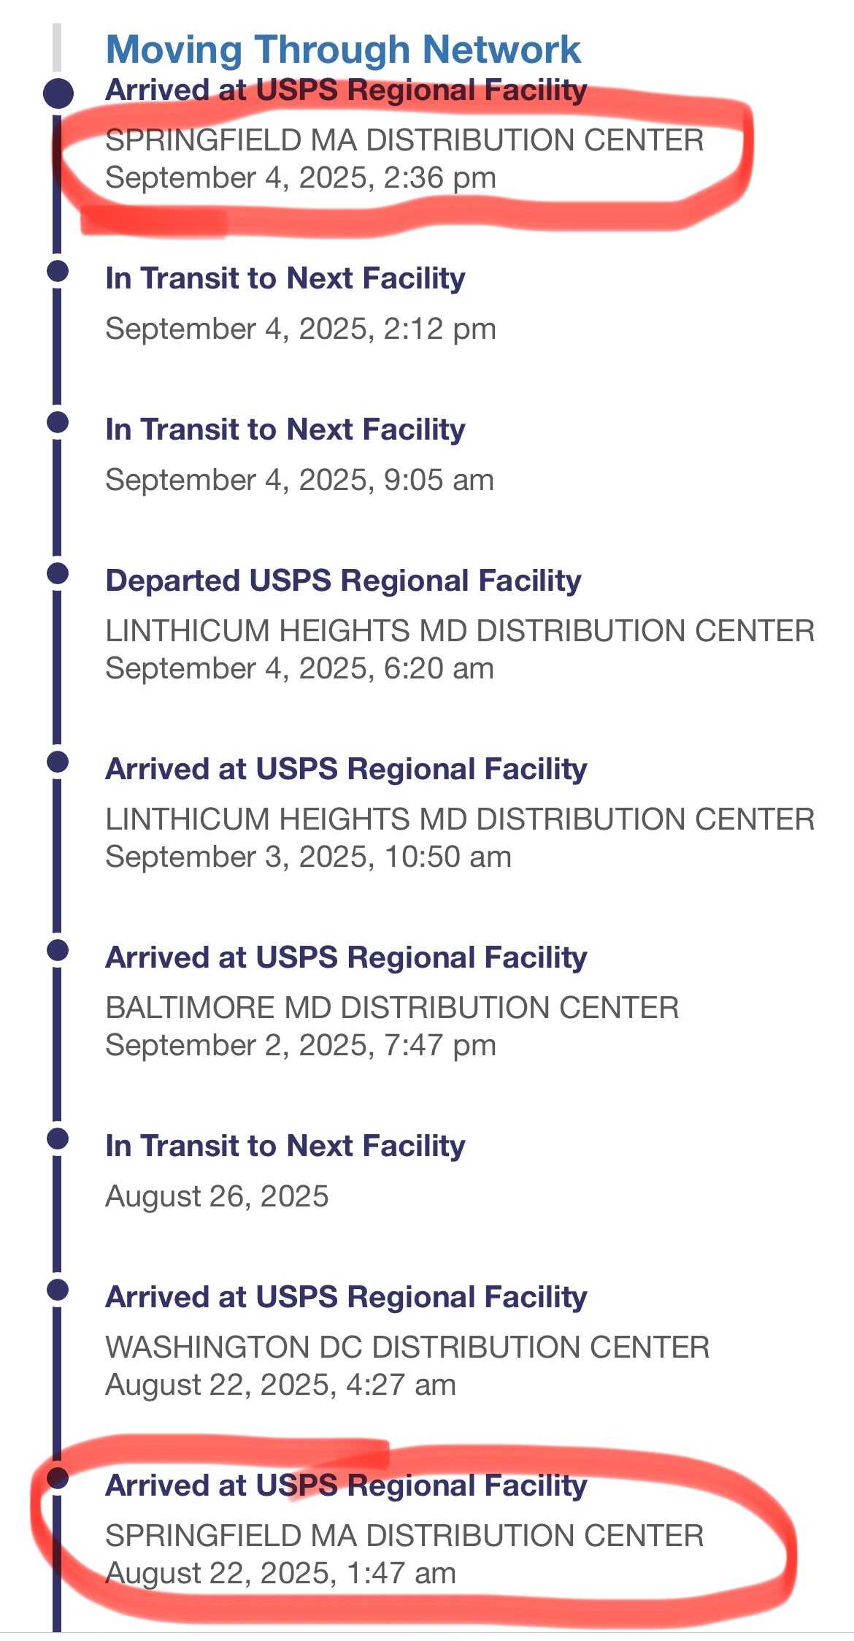Select Linthicum Heights location under the Departed event
Viewport: 854px width, 1641px height.
point(460,631)
